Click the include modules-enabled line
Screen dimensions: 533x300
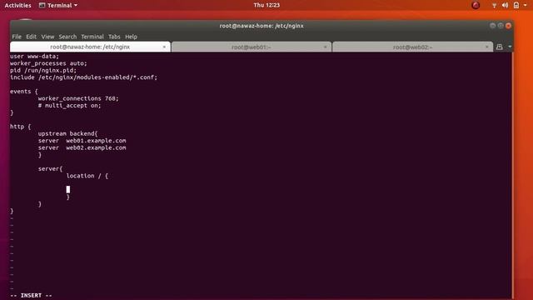pyautogui.click(x=83, y=77)
